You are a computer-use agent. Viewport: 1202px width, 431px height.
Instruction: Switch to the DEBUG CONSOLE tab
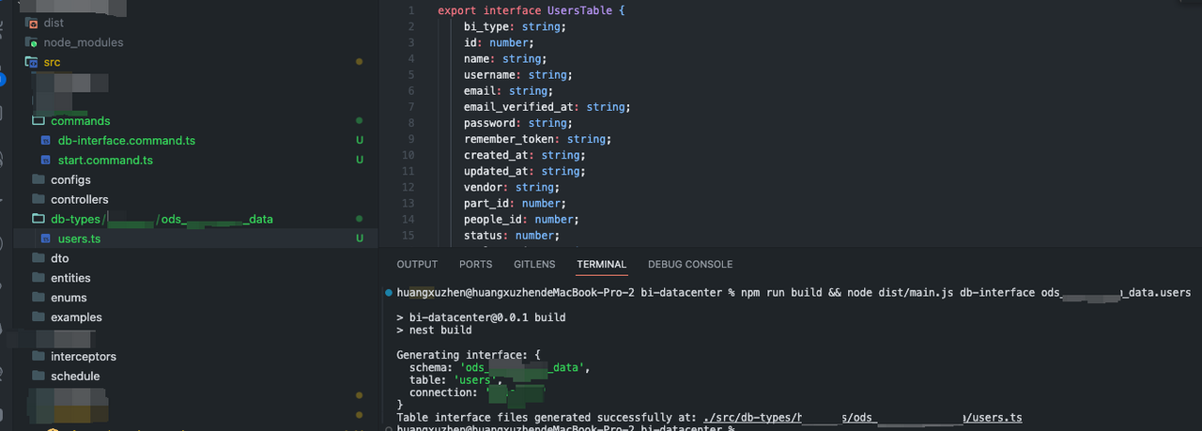(x=690, y=265)
